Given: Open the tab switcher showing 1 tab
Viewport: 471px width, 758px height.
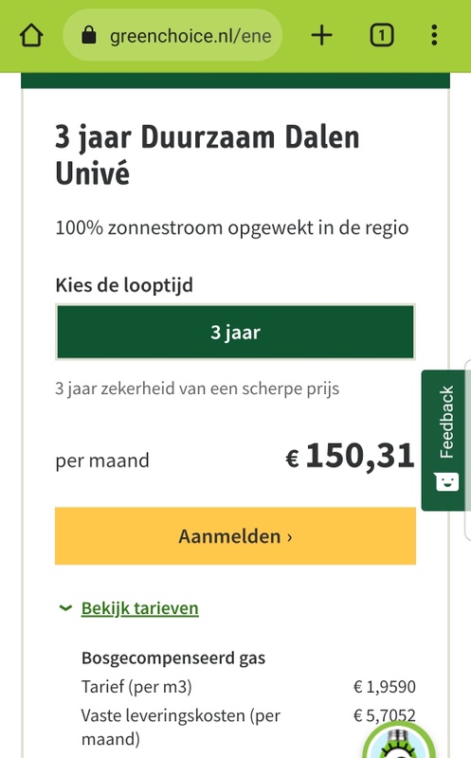Looking at the screenshot, I should 382,35.
